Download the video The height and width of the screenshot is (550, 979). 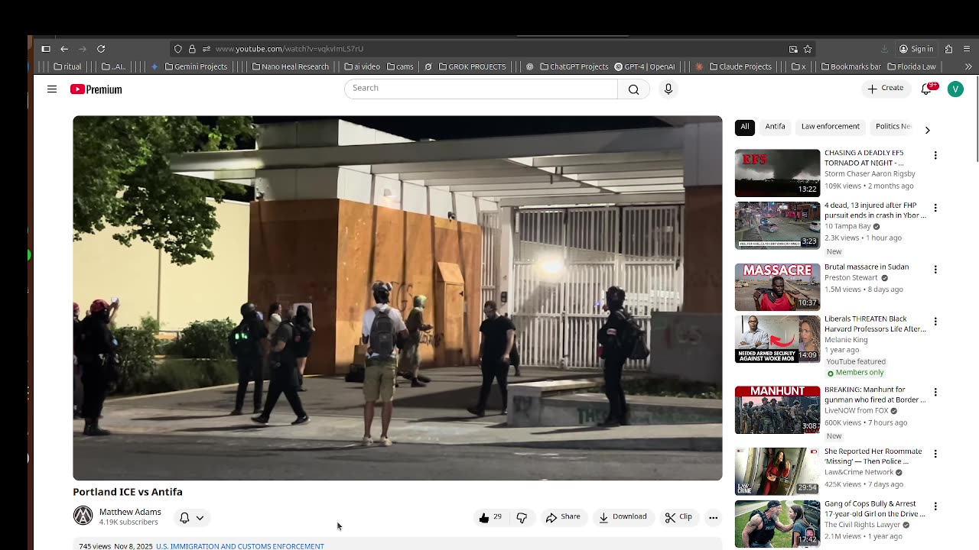click(623, 517)
